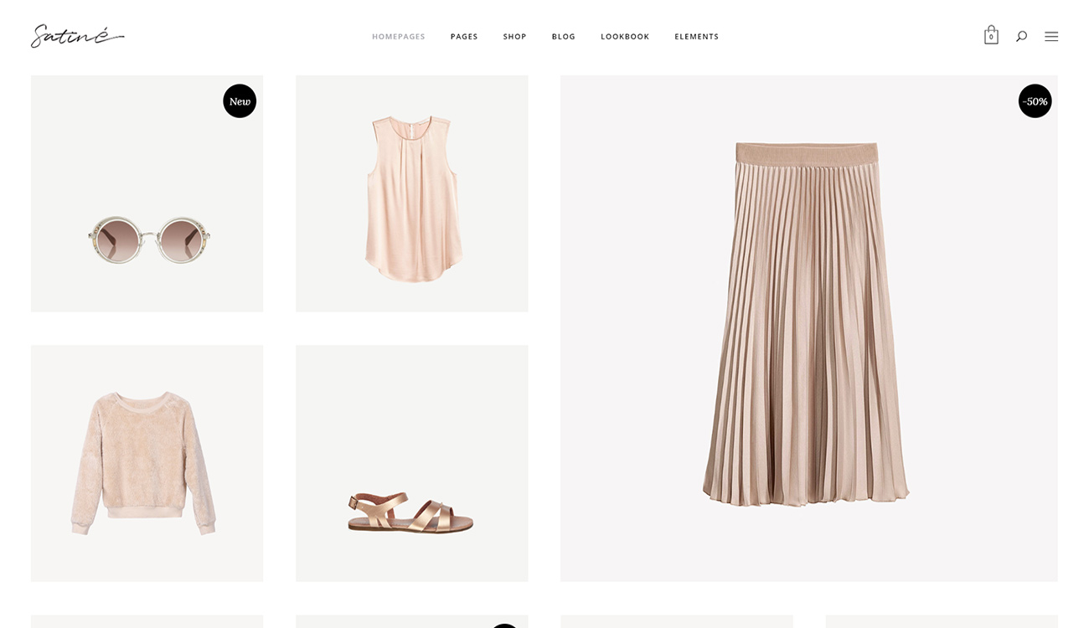This screenshot has width=1089, height=628.
Task: Open the hamburger side menu
Action: pyautogui.click(x=1051, y=36)
